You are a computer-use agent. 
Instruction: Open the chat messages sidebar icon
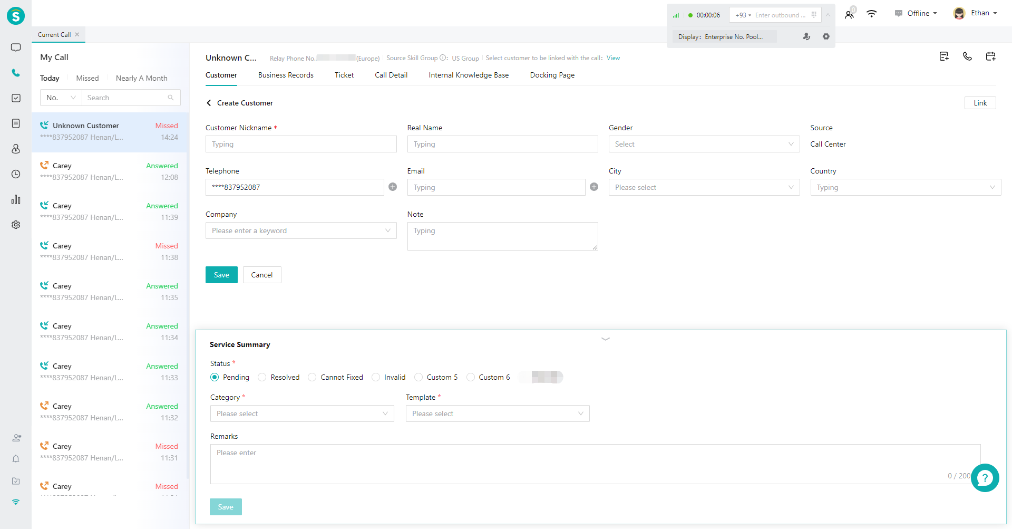pyautogui.click(x=16, y=47)
